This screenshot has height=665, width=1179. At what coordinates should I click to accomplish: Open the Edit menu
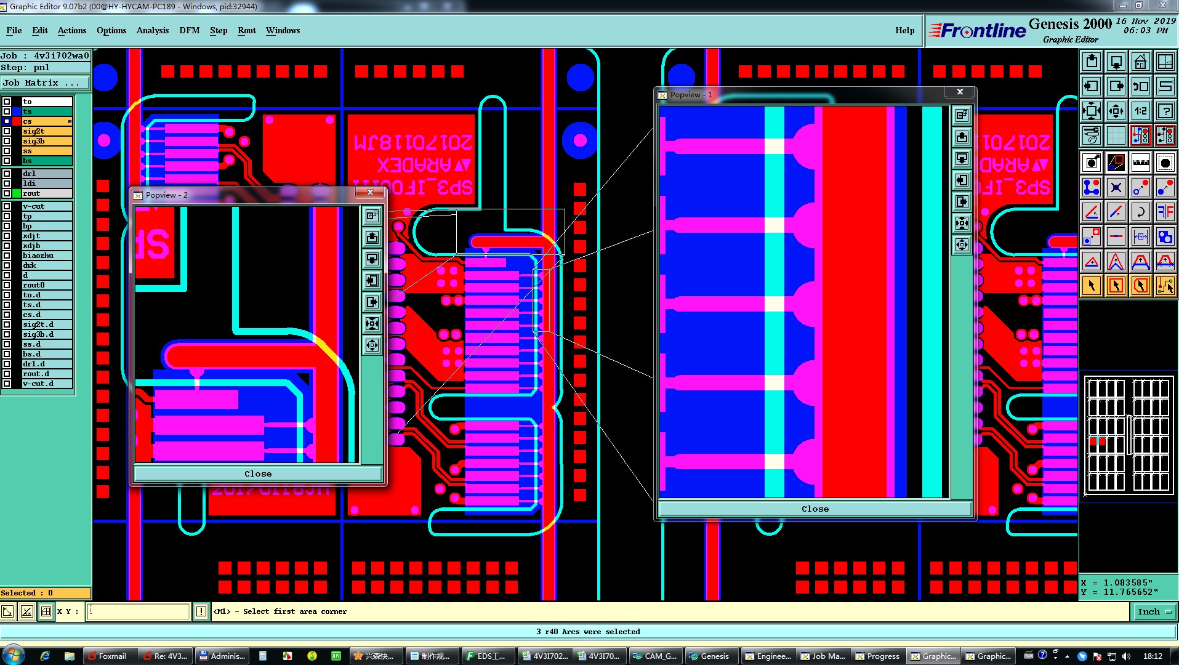(40, 30)
